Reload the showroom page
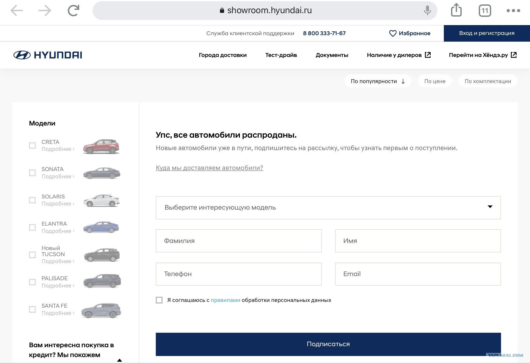Image resolution: width=530 pixels, height=363 pixels. click(73, 11)
